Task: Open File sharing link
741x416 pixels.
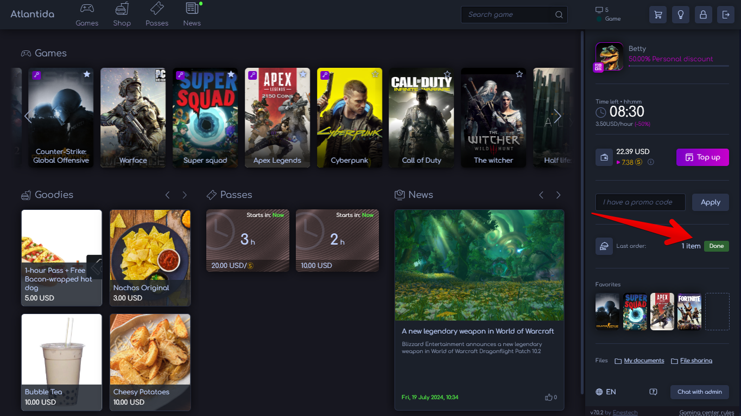Action: (692, 361)
